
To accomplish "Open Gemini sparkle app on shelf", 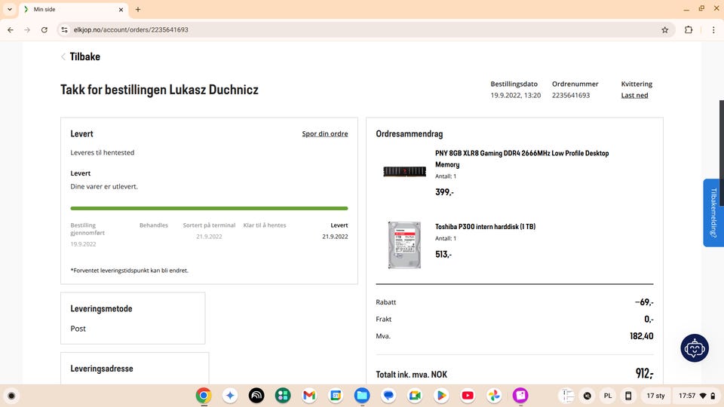I will [230, 396].
